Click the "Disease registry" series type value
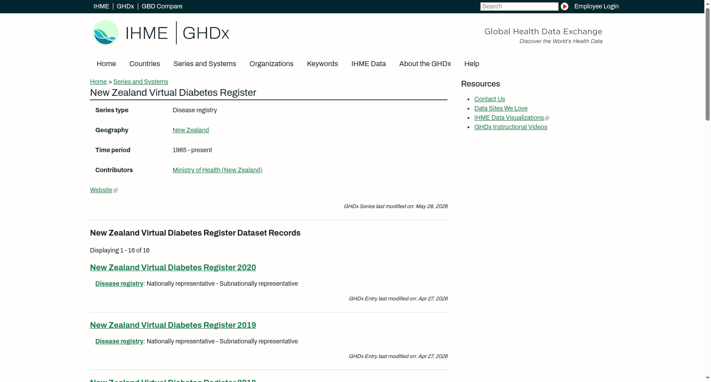711x382 pixels. [x=195, y=110]
